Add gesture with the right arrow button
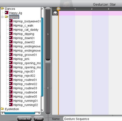The height and width of the screenshot is (121, 122). pos(48,34)
